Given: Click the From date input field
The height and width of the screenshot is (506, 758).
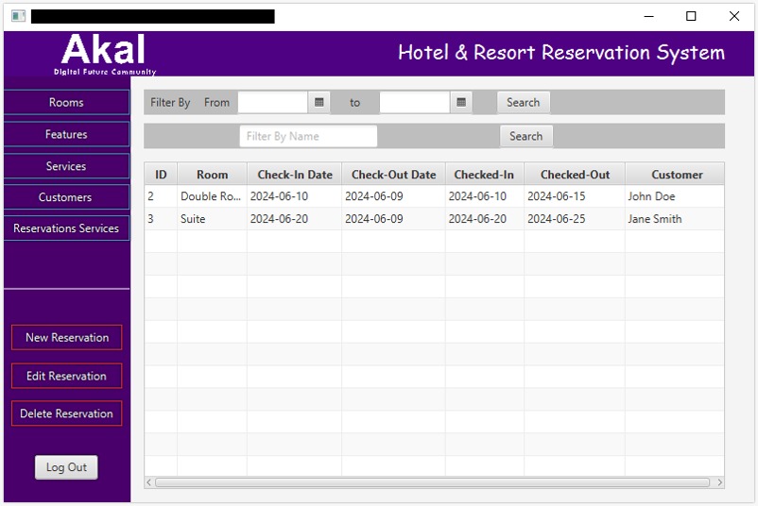Looking at the screenshot, I should 272,102.
